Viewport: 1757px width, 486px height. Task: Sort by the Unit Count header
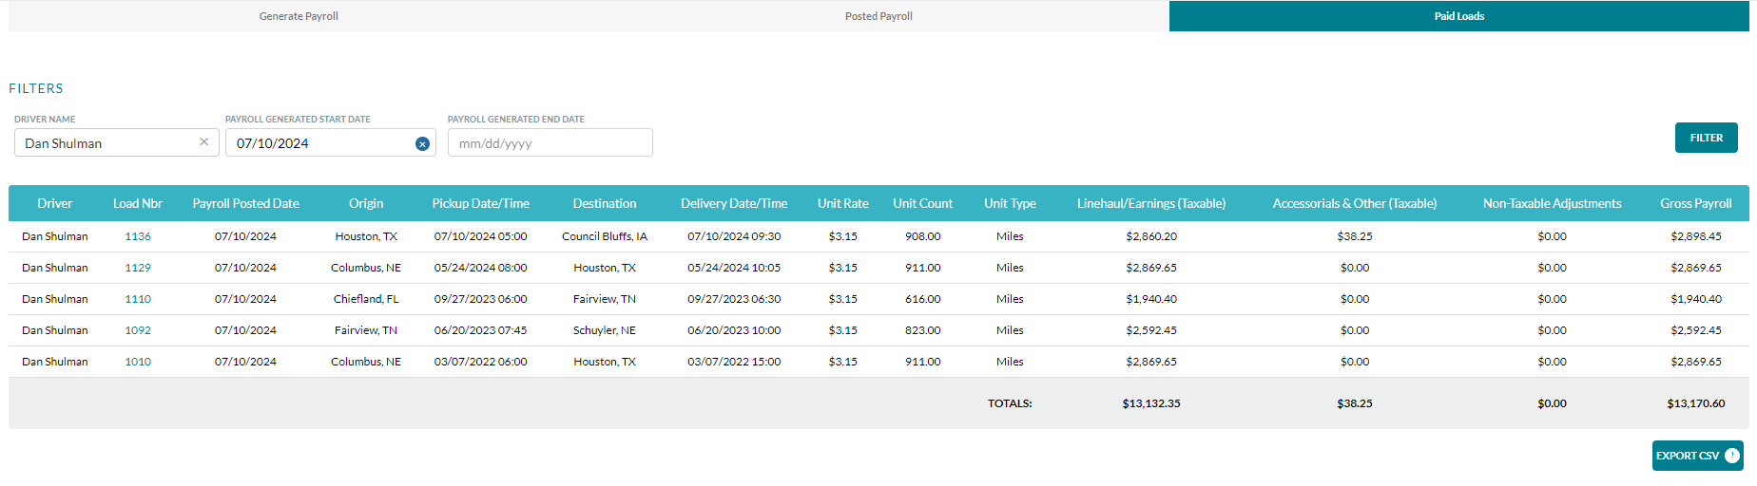[922, 203]
